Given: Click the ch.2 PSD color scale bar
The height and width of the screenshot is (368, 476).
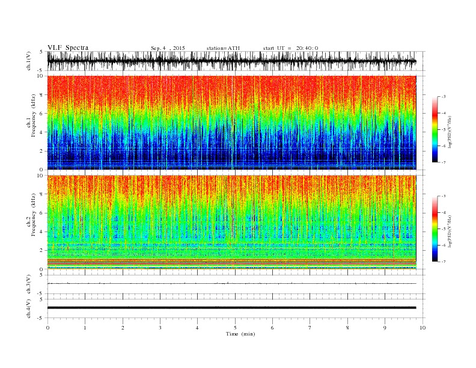Looking at the screenshot, I should point(435,228).
